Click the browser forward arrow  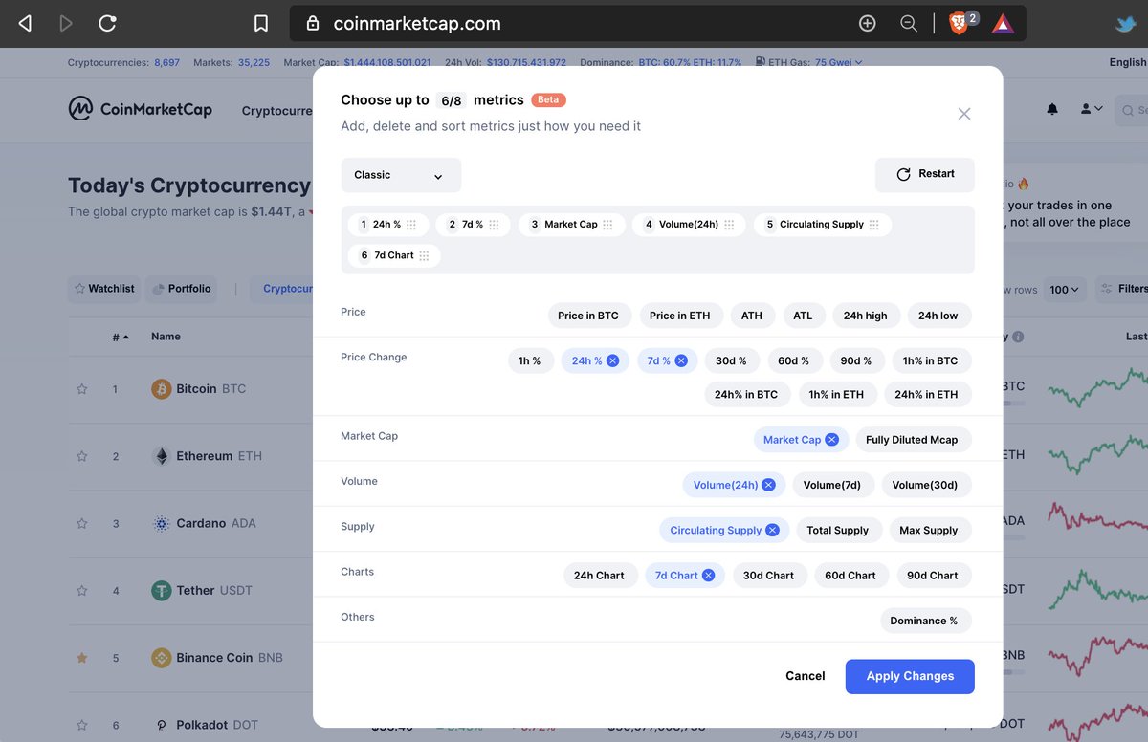(66, 23)
